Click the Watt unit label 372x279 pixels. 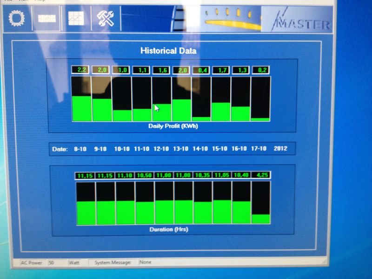pos(74,263)
